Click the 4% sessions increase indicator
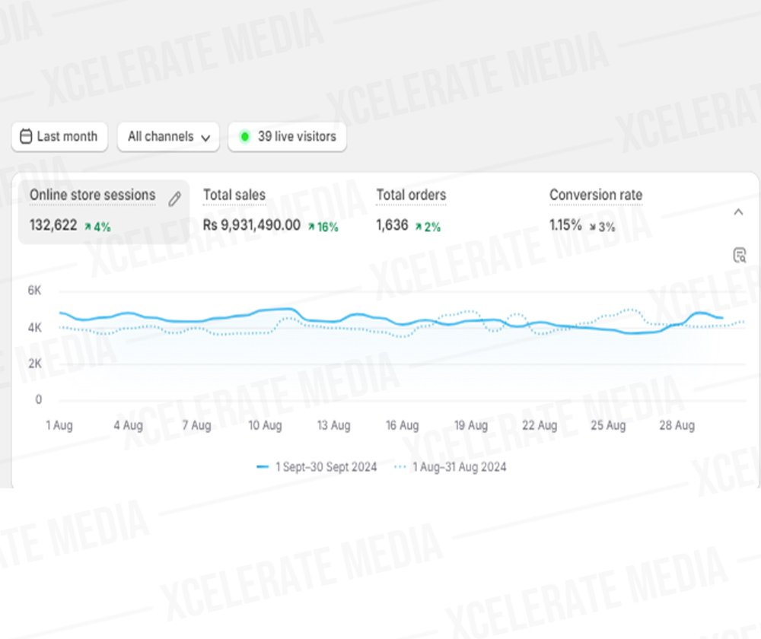This screenshot has height=639, width=761. [x=97, y=227]
